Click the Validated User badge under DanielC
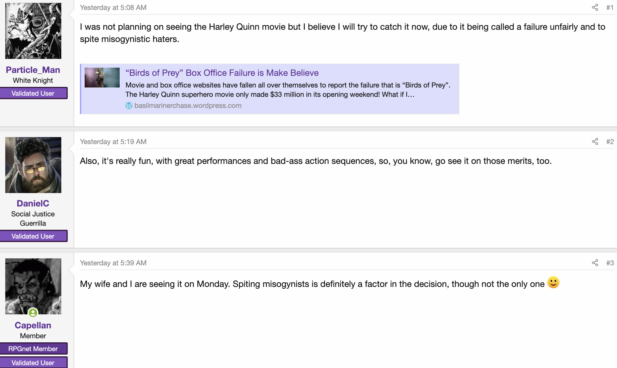617x368 pixels. point(33,236)
